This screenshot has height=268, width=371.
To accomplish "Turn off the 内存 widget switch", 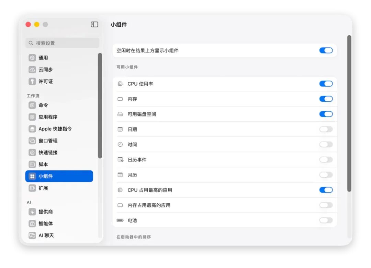I will pos(326,99).
